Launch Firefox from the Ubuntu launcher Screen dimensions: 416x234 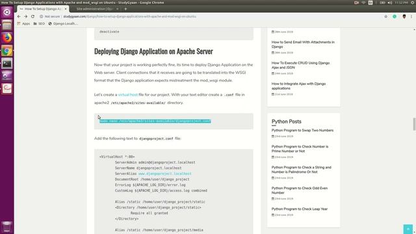[7, 38]
